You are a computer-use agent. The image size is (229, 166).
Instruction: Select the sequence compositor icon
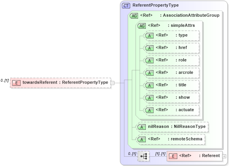pyautogui.click(x=143, y=156)
